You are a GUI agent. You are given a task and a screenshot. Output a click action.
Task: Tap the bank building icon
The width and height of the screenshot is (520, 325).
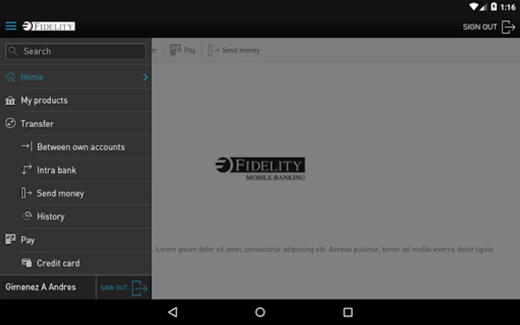click(x=10, y=100)
